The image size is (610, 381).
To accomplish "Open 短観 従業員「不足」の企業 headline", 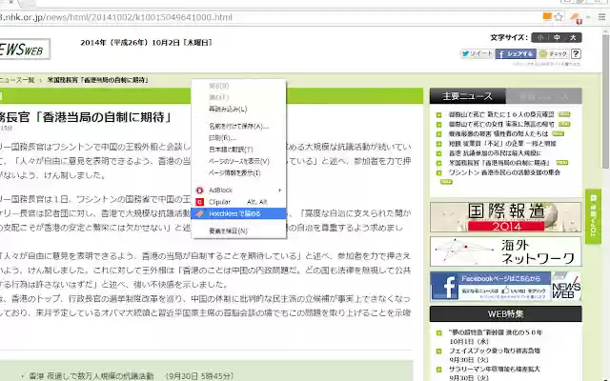I will (x=502, y=144).
